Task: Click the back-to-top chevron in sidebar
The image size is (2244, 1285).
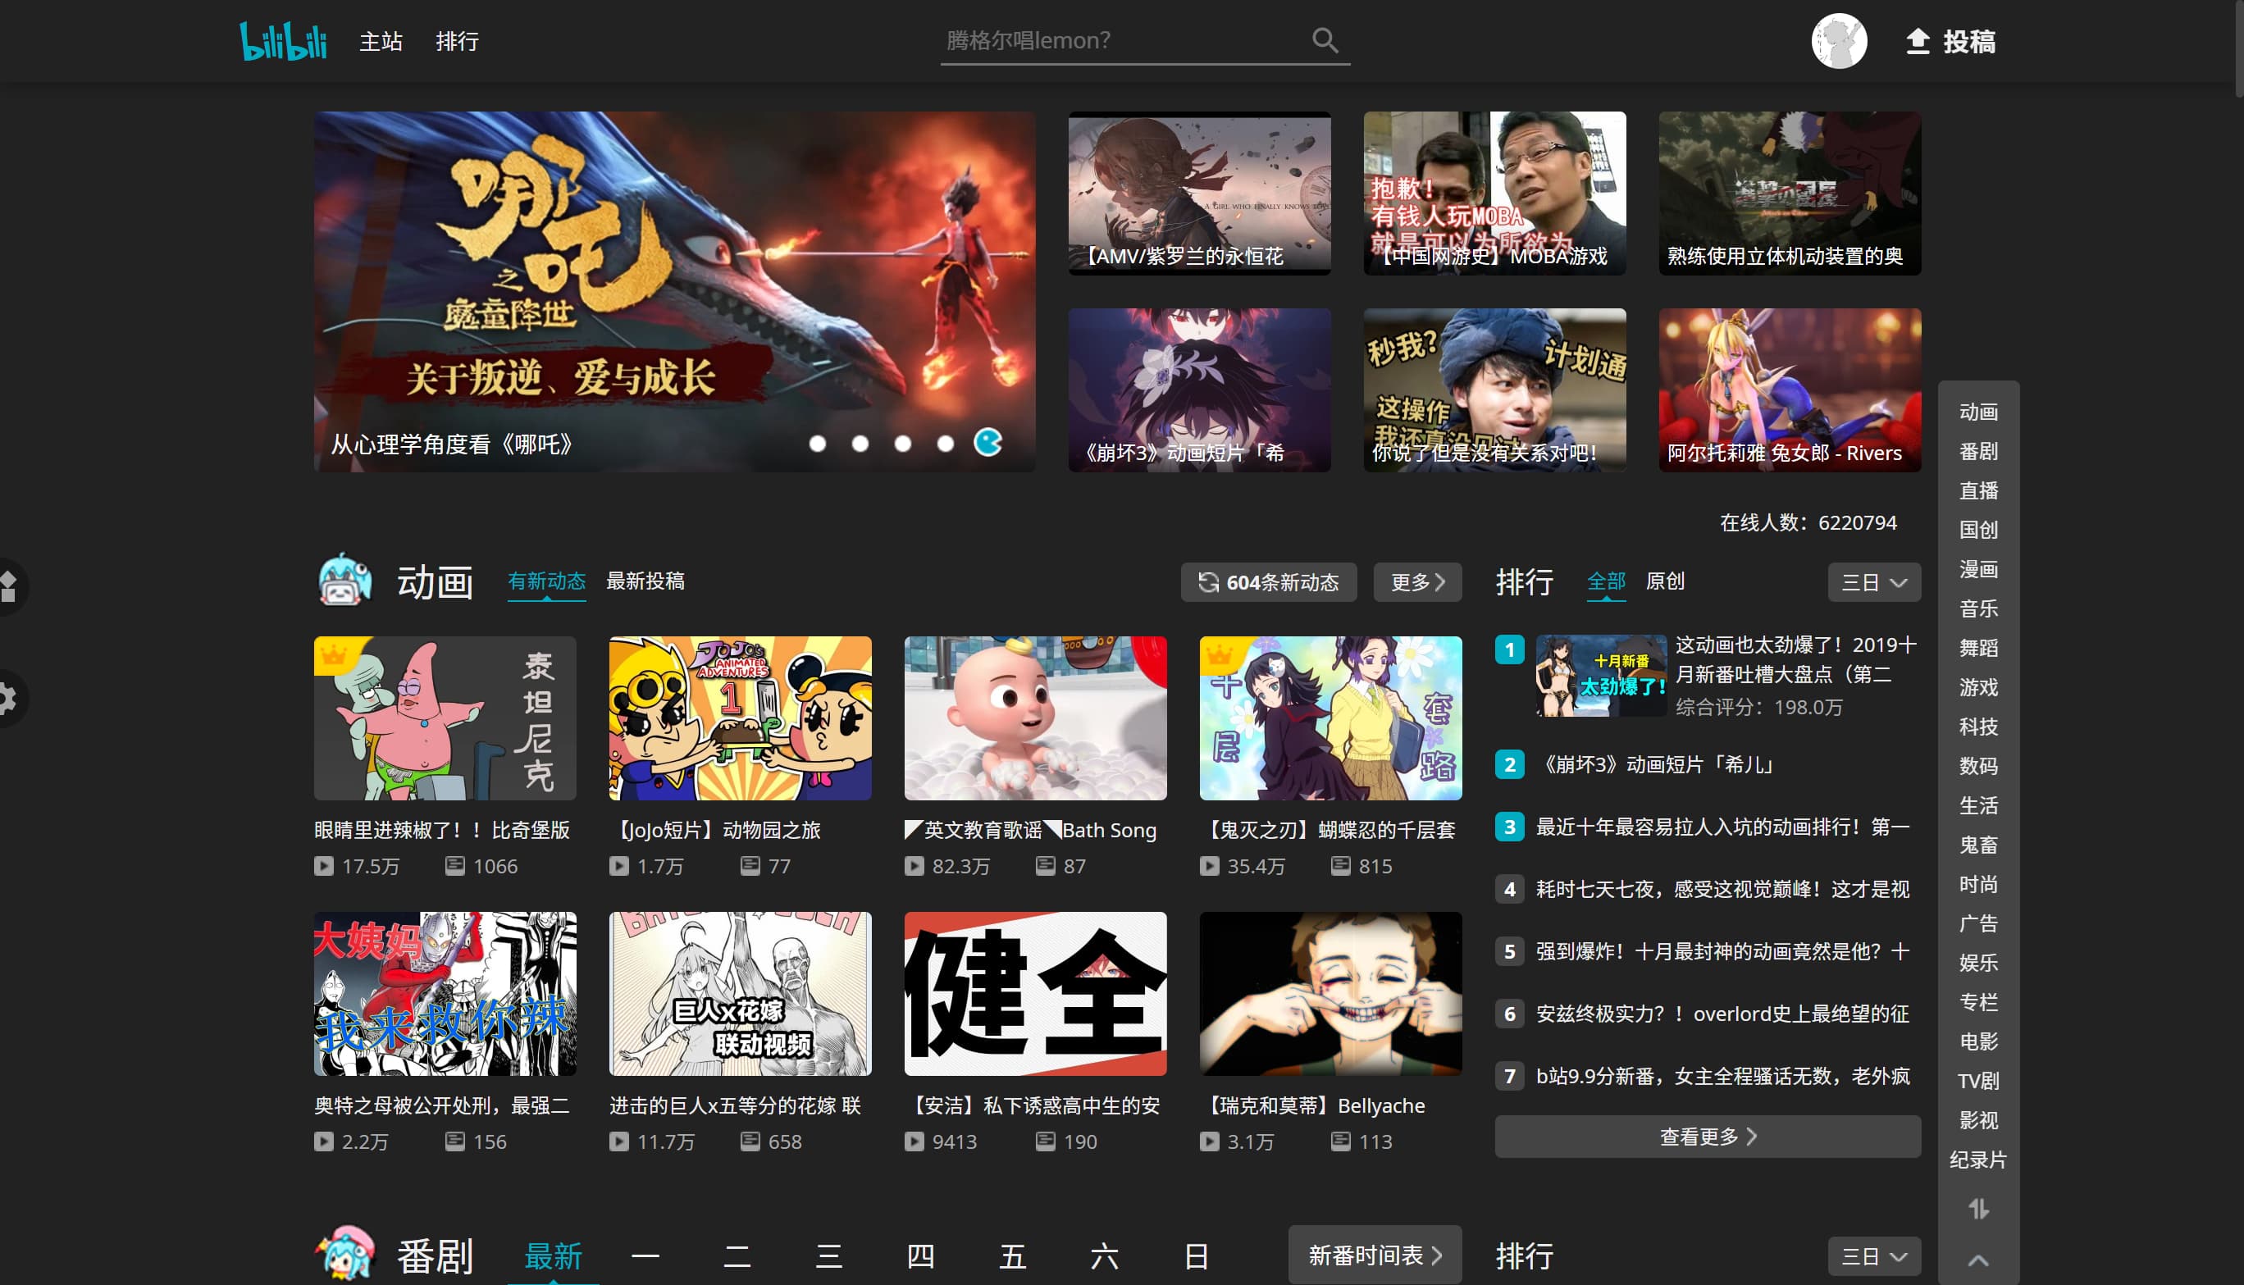Action: click(x=1977, y=1260)
